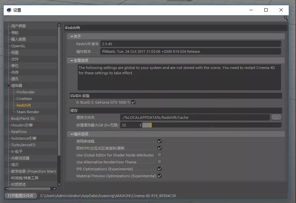Disable the 使用多线程 checkbox
The width and height of the screenshot is (296, 203).
(160, 141)
